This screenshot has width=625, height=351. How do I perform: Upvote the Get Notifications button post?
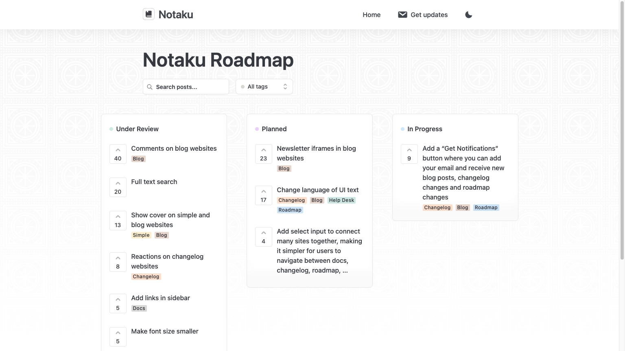[x=409, y=154]
